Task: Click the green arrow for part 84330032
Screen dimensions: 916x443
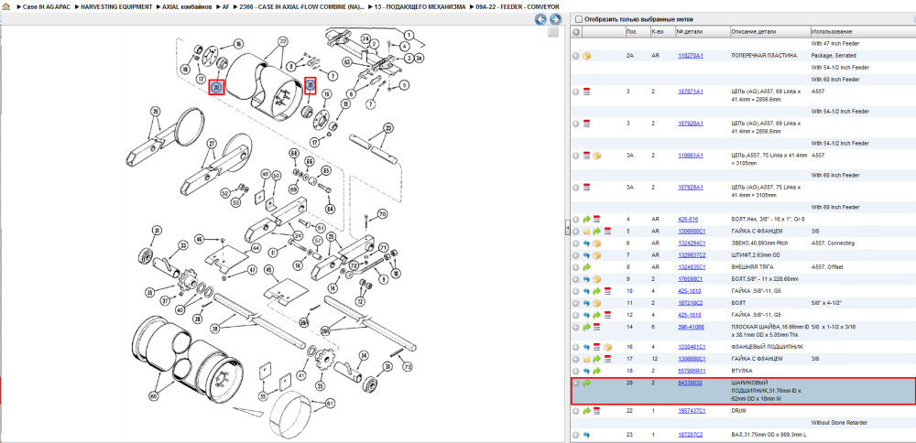Action: pyautogui.click(x=587, y=383)
